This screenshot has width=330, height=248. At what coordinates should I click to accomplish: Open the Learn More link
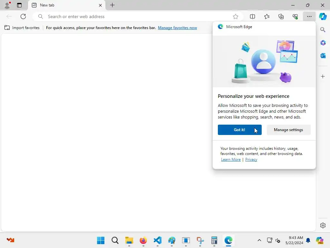pos(231,160)
